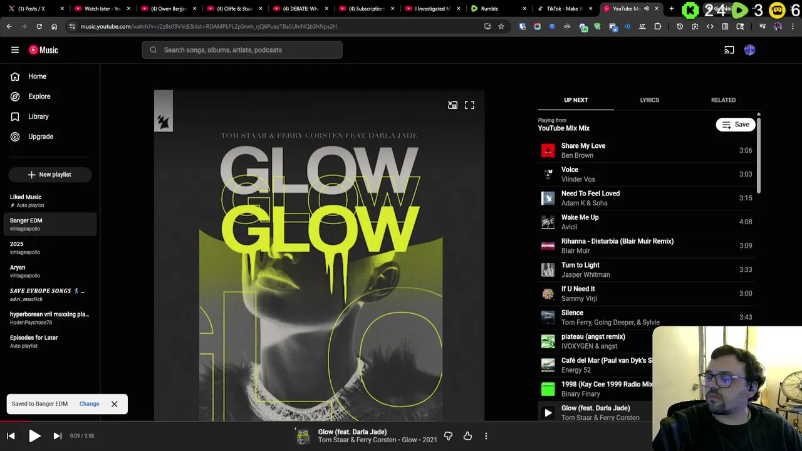Play Turn to Light by Jasper Whitman
Screen dimensions: 802x451
[646, 269]
